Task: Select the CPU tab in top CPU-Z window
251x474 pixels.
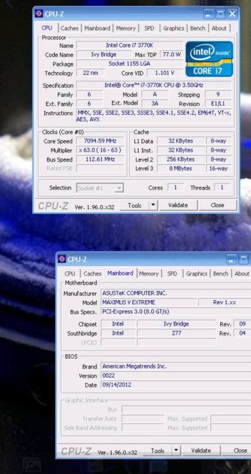Action: tap(47, 28)
